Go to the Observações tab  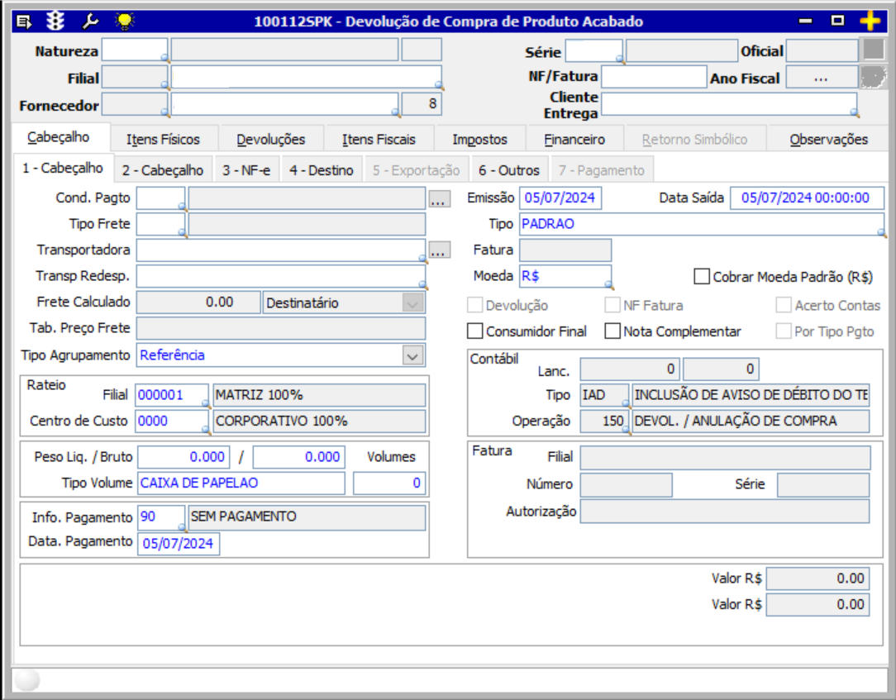828,139
